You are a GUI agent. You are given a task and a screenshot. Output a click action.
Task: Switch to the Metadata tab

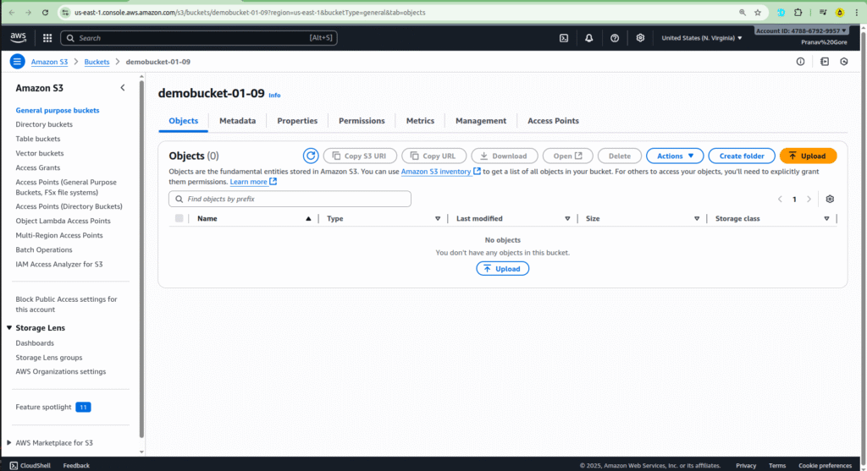[x=237, y=121]
